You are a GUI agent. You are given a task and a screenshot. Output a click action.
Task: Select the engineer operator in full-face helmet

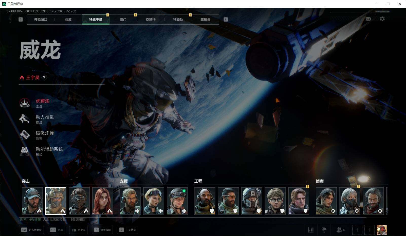click(x=252, y=201)
